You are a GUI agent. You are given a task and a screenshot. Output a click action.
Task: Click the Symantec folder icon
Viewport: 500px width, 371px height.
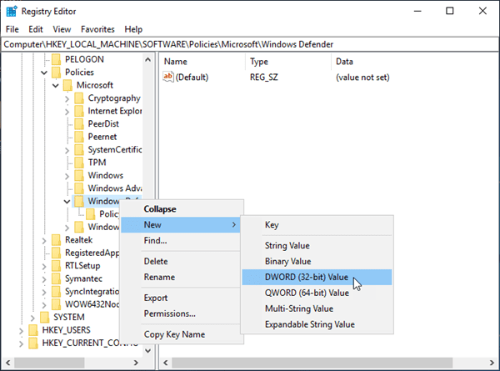pyautogui.click(x=56, y=278)
